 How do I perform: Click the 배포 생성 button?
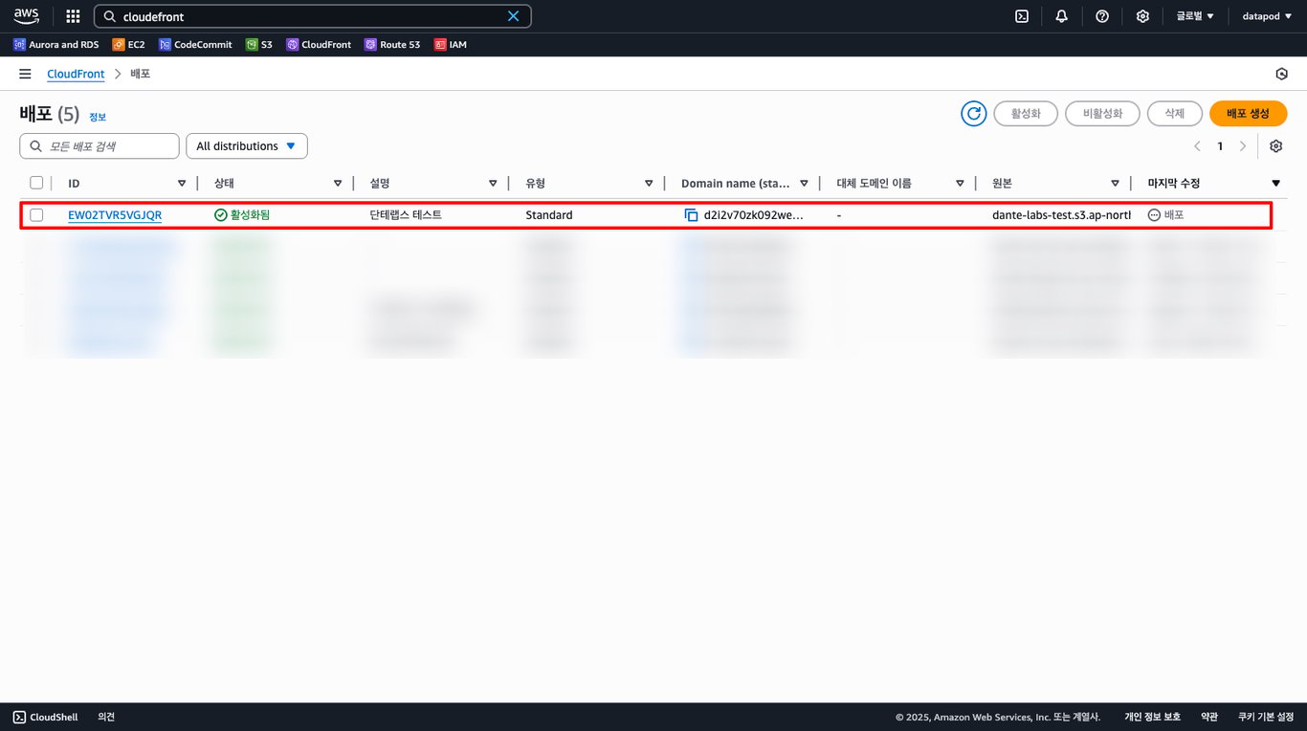[x=1248, y=114]
